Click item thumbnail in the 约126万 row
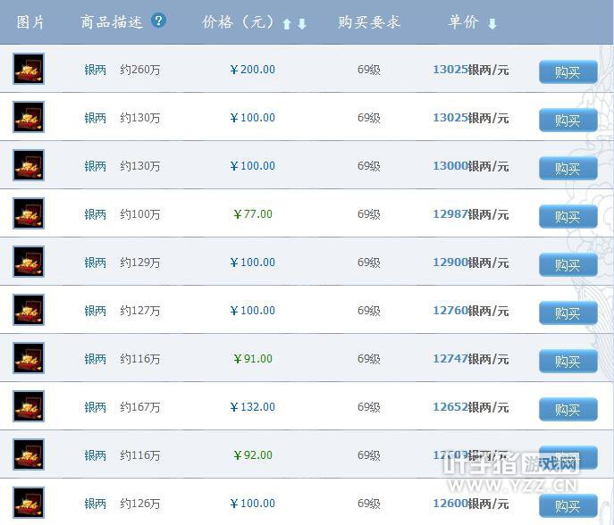 click(29, 504)
